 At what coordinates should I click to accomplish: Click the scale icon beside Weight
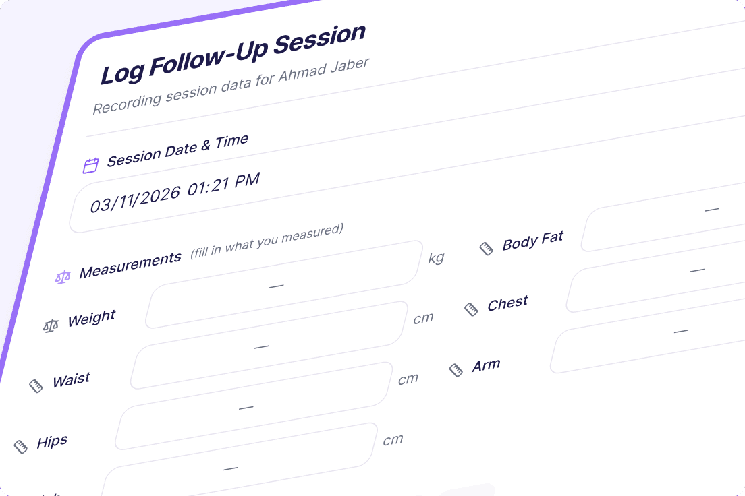51,326
